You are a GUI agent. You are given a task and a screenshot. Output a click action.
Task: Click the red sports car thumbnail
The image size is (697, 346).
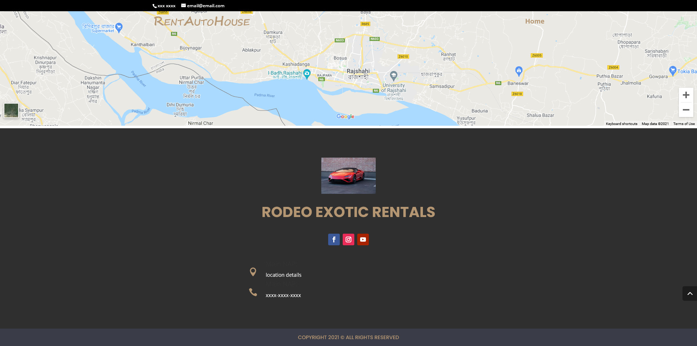pyautogui.click(x=348, y=176)
